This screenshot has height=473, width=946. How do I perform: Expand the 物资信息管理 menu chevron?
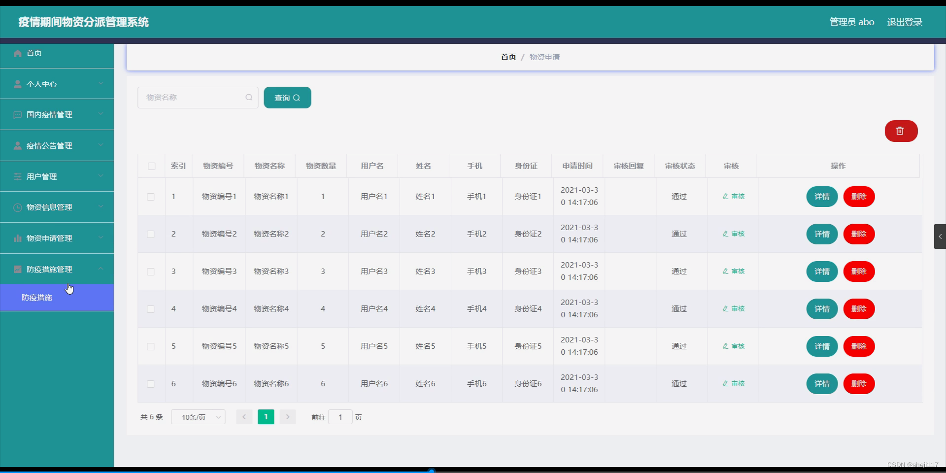[101, 206]
